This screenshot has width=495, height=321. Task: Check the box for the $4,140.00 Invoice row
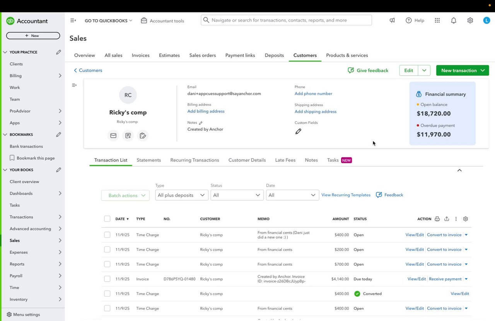[x=107, y=279]
